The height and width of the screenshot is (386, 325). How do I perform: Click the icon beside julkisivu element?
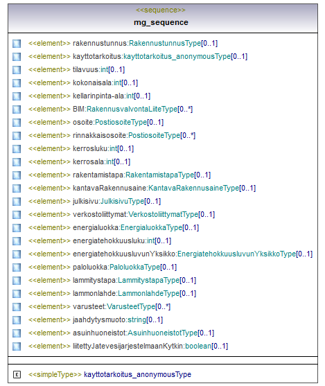click(17, 202)
